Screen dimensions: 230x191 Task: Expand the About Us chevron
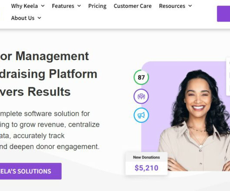[39, 18]
